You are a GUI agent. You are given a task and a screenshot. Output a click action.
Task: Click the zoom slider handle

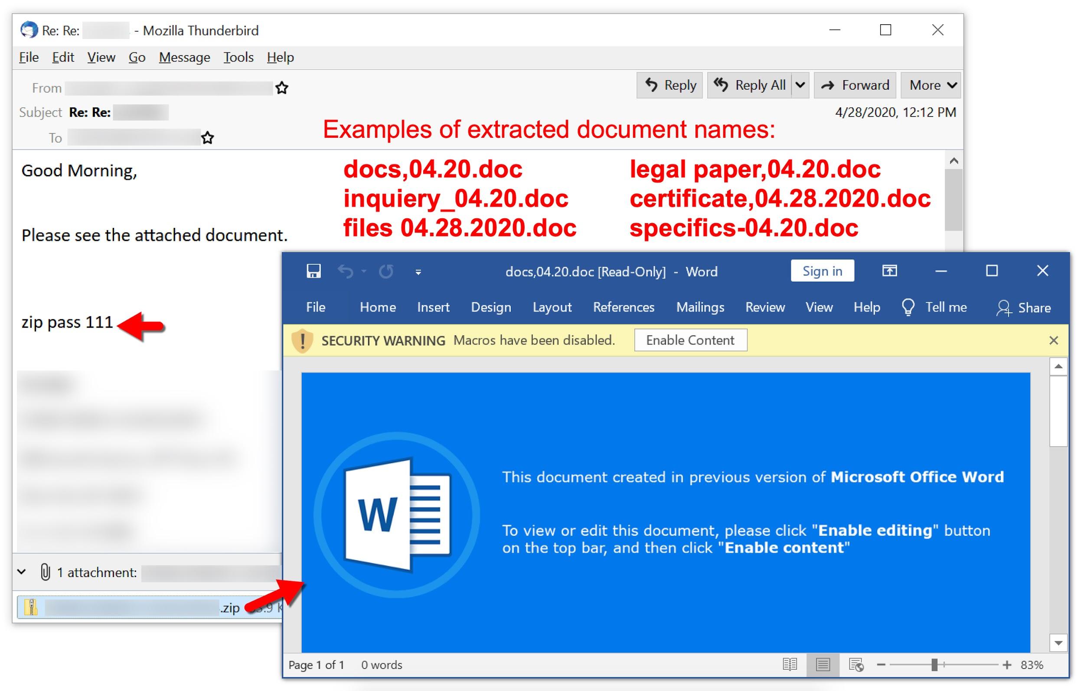click(x=934, y=665)
